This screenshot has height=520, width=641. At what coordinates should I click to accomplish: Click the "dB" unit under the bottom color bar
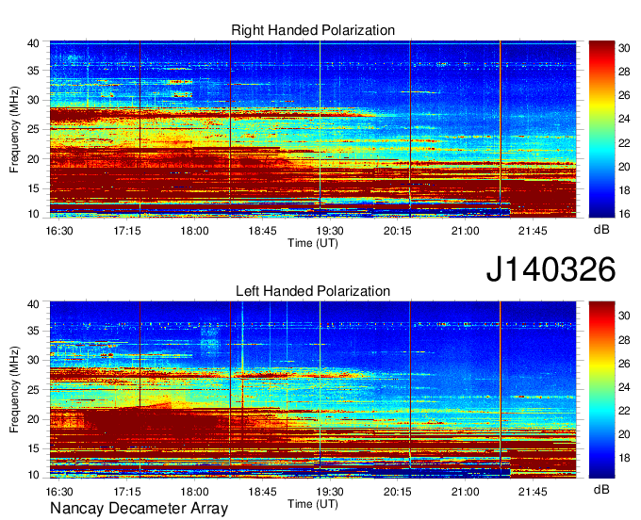click(601, 489)
